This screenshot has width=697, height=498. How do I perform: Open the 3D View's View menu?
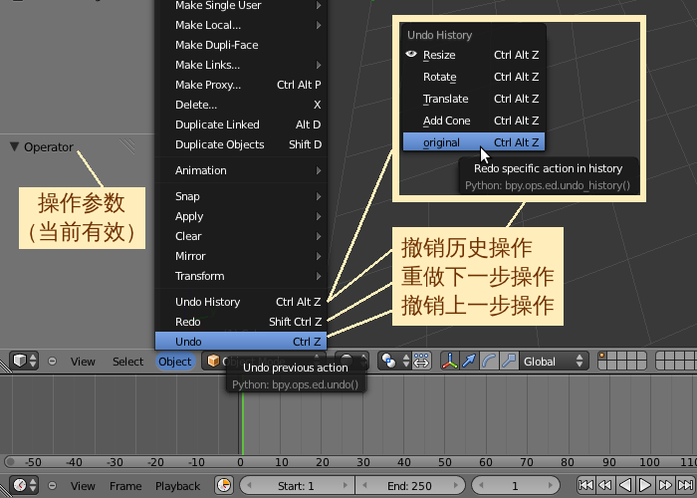pyautogui.click(x=83, y=362)
